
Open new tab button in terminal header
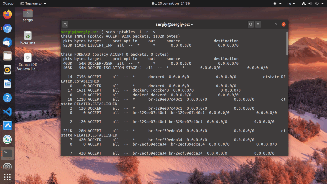[65, 24]
